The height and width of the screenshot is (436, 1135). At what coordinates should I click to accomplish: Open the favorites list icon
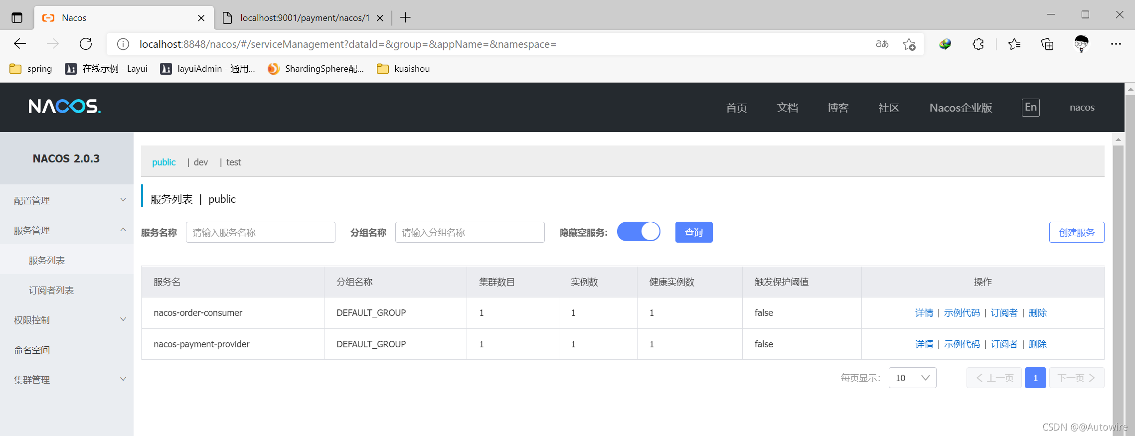[x=1014, y=44]
